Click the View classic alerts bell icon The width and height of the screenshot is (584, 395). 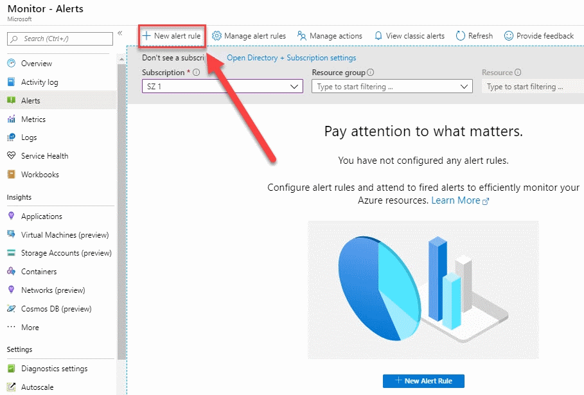pos(378,36)
